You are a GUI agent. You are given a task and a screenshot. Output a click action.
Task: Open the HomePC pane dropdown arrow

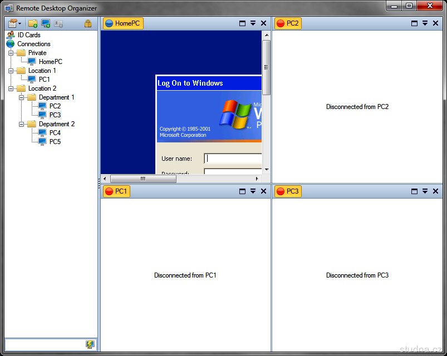click(253, 23)
